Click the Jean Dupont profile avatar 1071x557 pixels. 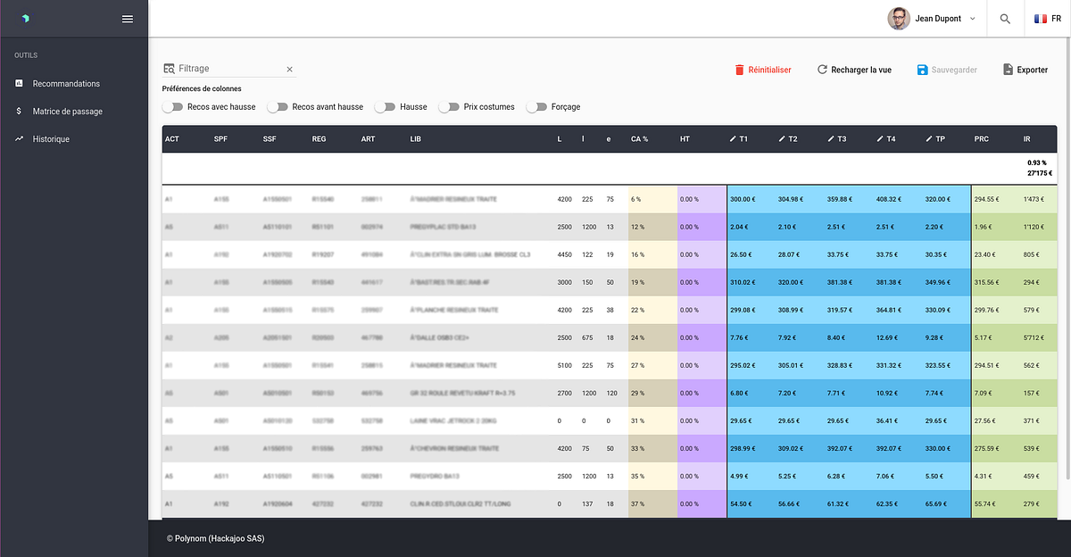click(899, 19)
